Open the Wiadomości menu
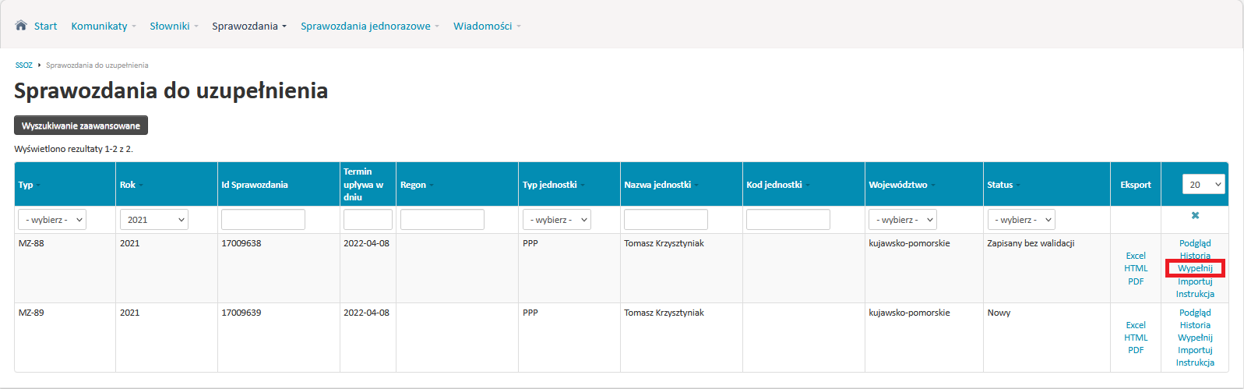The width and height of the screenshot is (1244, 389). [487, 26]
